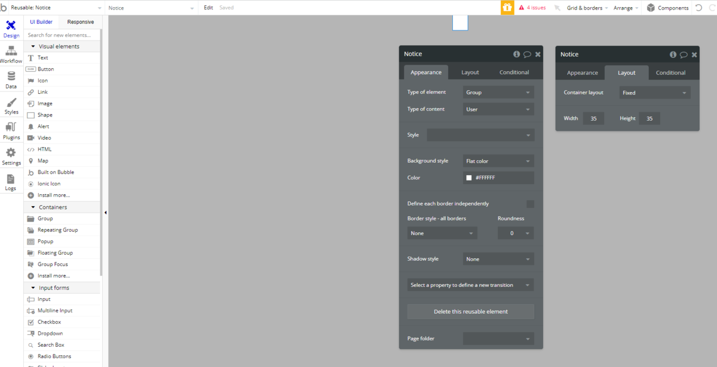Open the Arrange menu
The height and width of the screenshot is (367, 717).
pos(626,8)
